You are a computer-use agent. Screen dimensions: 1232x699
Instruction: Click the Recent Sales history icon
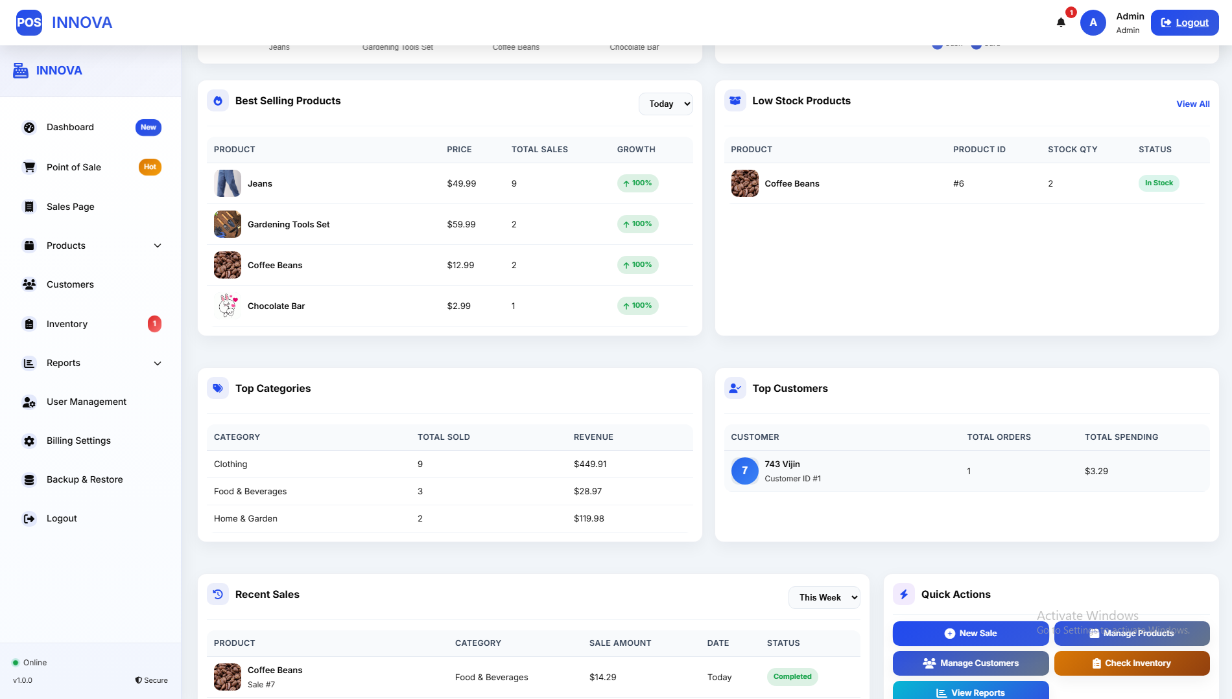pyautogui.click(x=218, y=595)
